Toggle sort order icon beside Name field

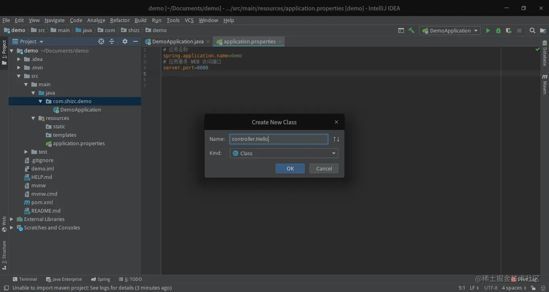pyautogui.click(x=336, y=139)
